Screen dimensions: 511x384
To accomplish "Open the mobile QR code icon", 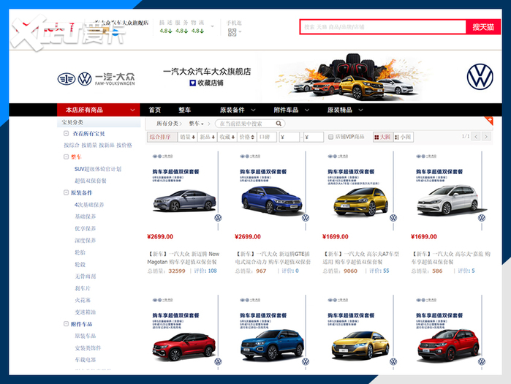I will point(232,32).
